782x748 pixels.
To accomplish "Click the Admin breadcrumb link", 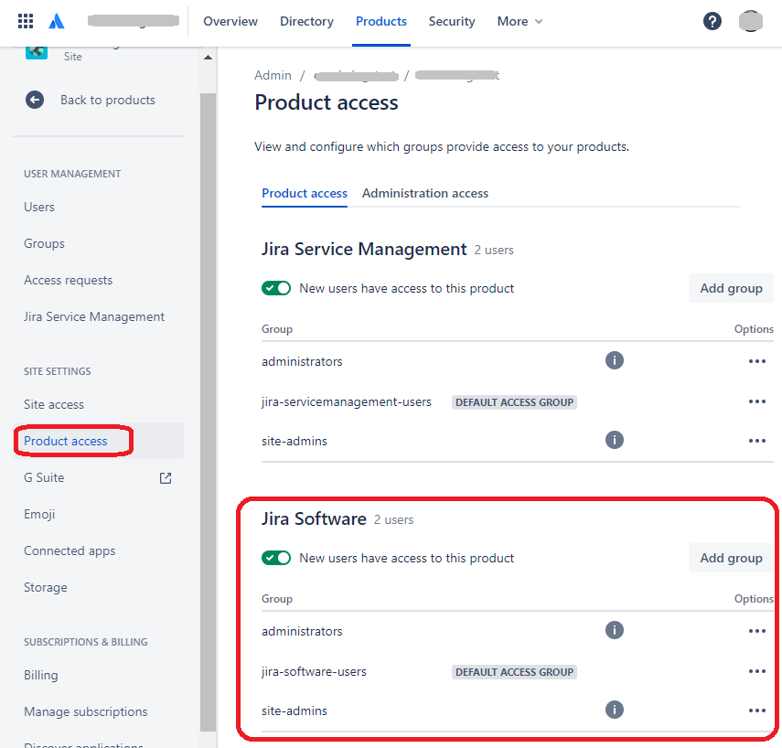I will pyautogui.click(x=273, y=75).
